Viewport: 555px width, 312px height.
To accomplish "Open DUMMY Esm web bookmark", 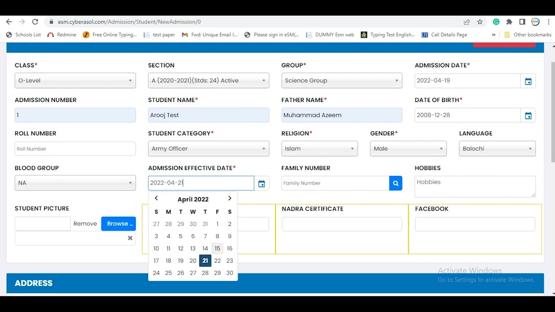I will coord(330,35).
